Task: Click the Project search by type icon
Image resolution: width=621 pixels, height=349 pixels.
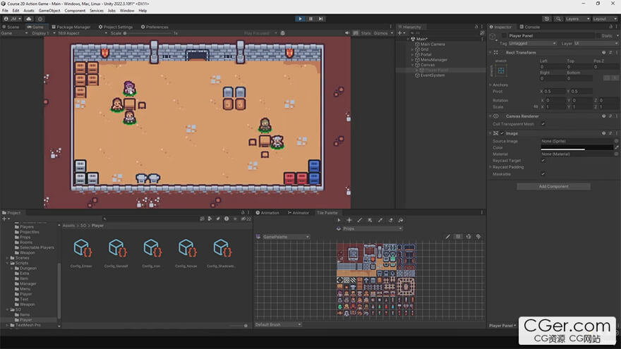Action: pos(210,219)
